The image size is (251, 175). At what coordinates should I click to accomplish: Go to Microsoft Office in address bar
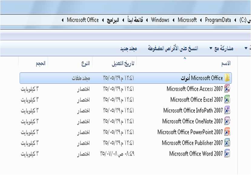(x=83, y=20)
